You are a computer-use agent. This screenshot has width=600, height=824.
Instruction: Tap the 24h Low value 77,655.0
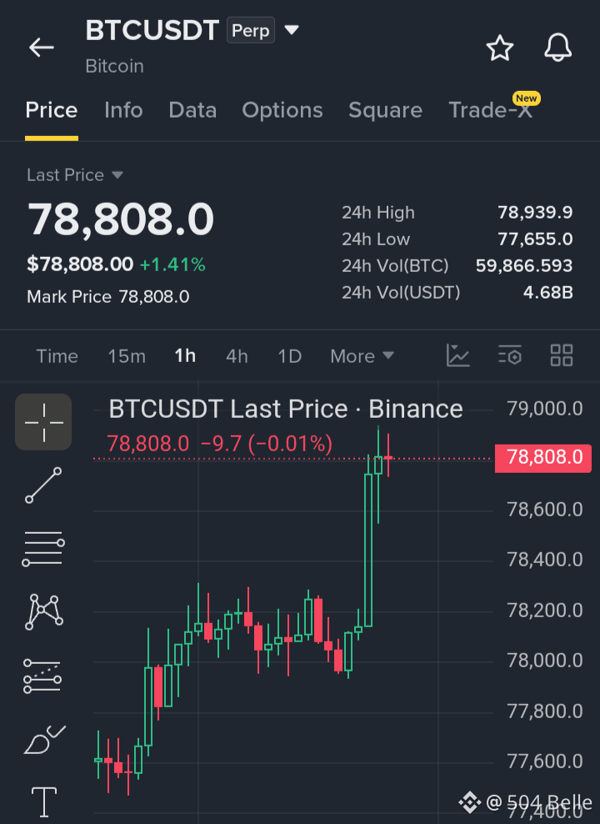click(x=535, y=239)
